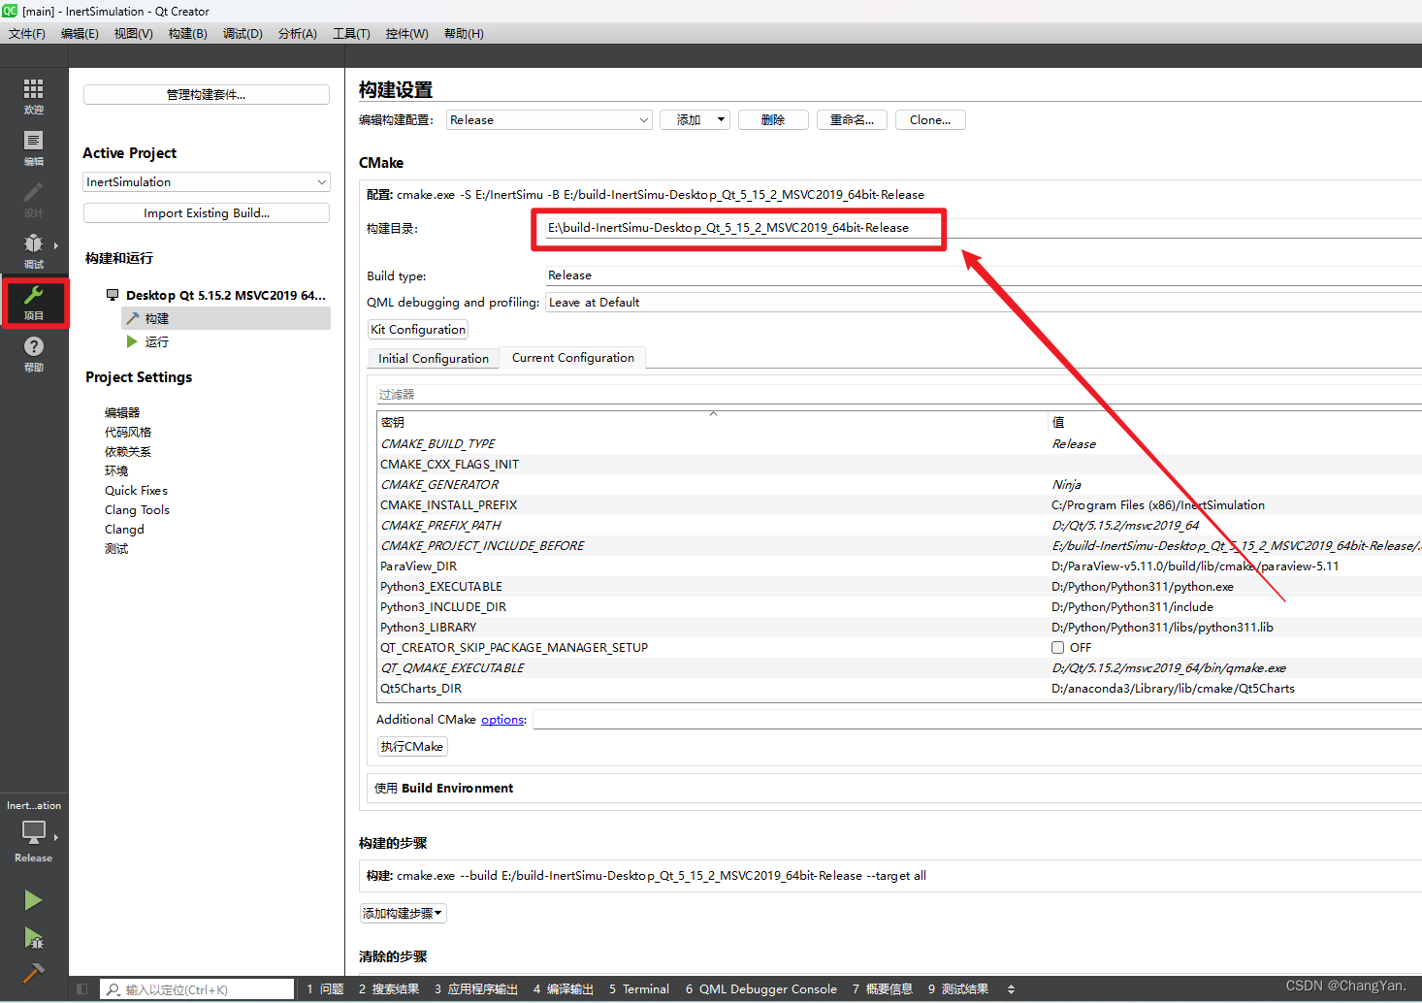This screenshot has height=1003, width=1422.
Task: Open the debug mode submenu arrow
Action: 56,245
